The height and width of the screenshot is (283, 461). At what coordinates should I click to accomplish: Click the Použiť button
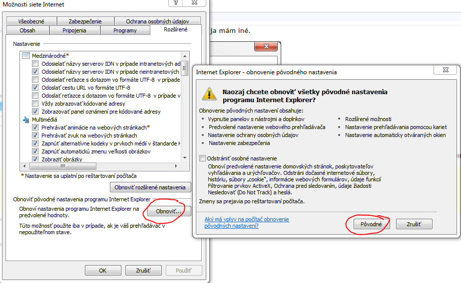(x=184, y=271)
